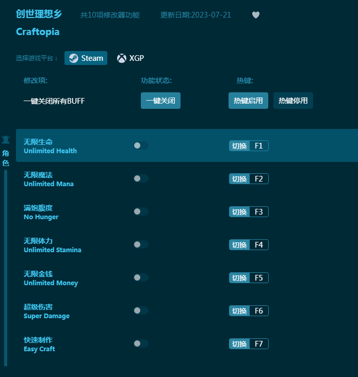Click the 热键停用 button

(293, 101)
